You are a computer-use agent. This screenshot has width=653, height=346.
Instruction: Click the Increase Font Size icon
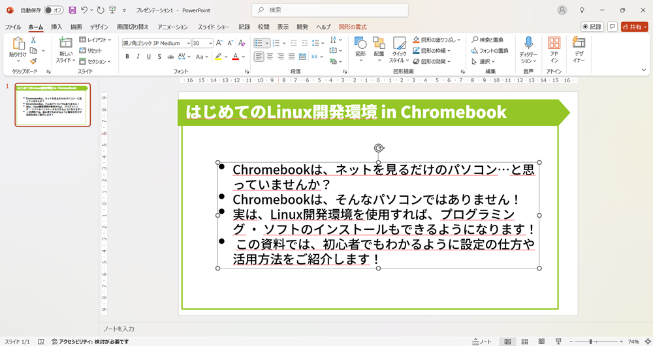[x=219, y=43]
